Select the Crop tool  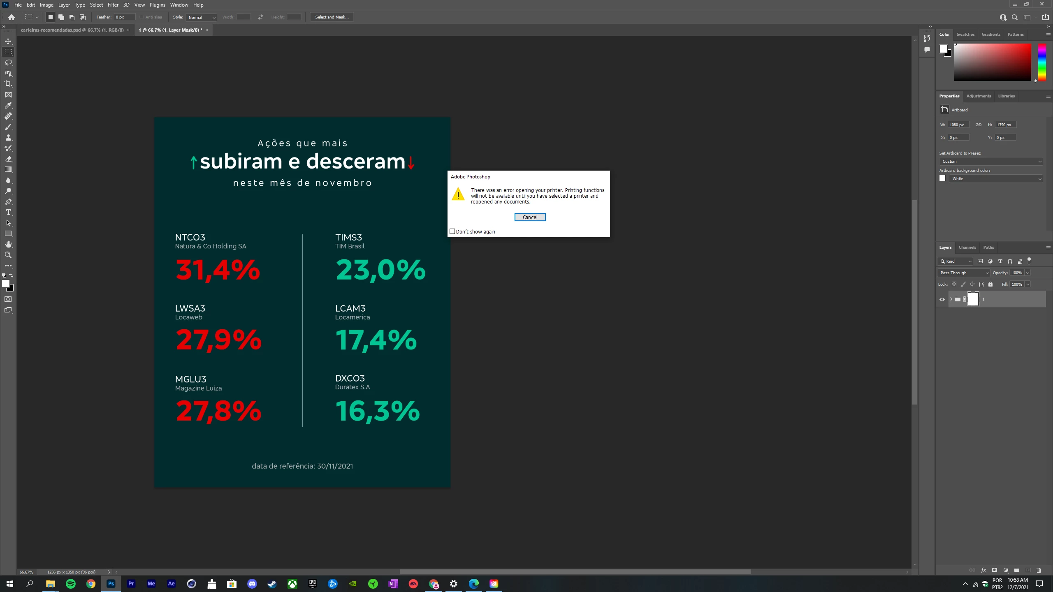coord(8,84)
